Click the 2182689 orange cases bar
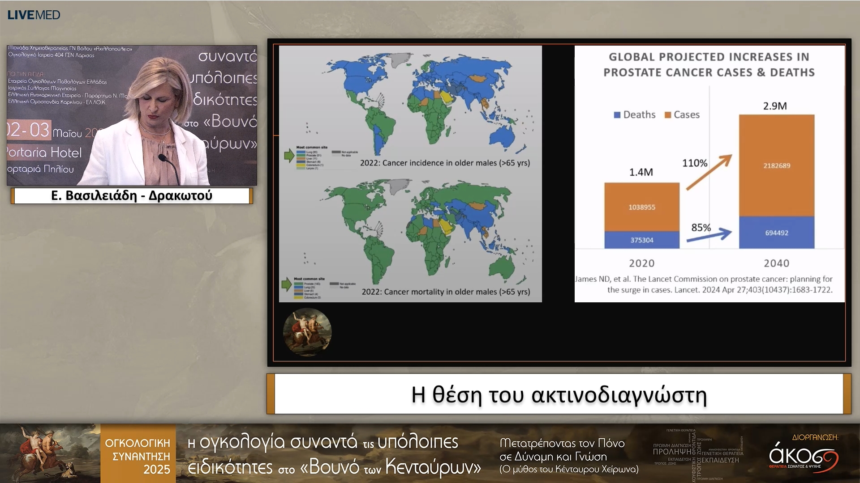860x483 pixels. click(x=777, y=165)
